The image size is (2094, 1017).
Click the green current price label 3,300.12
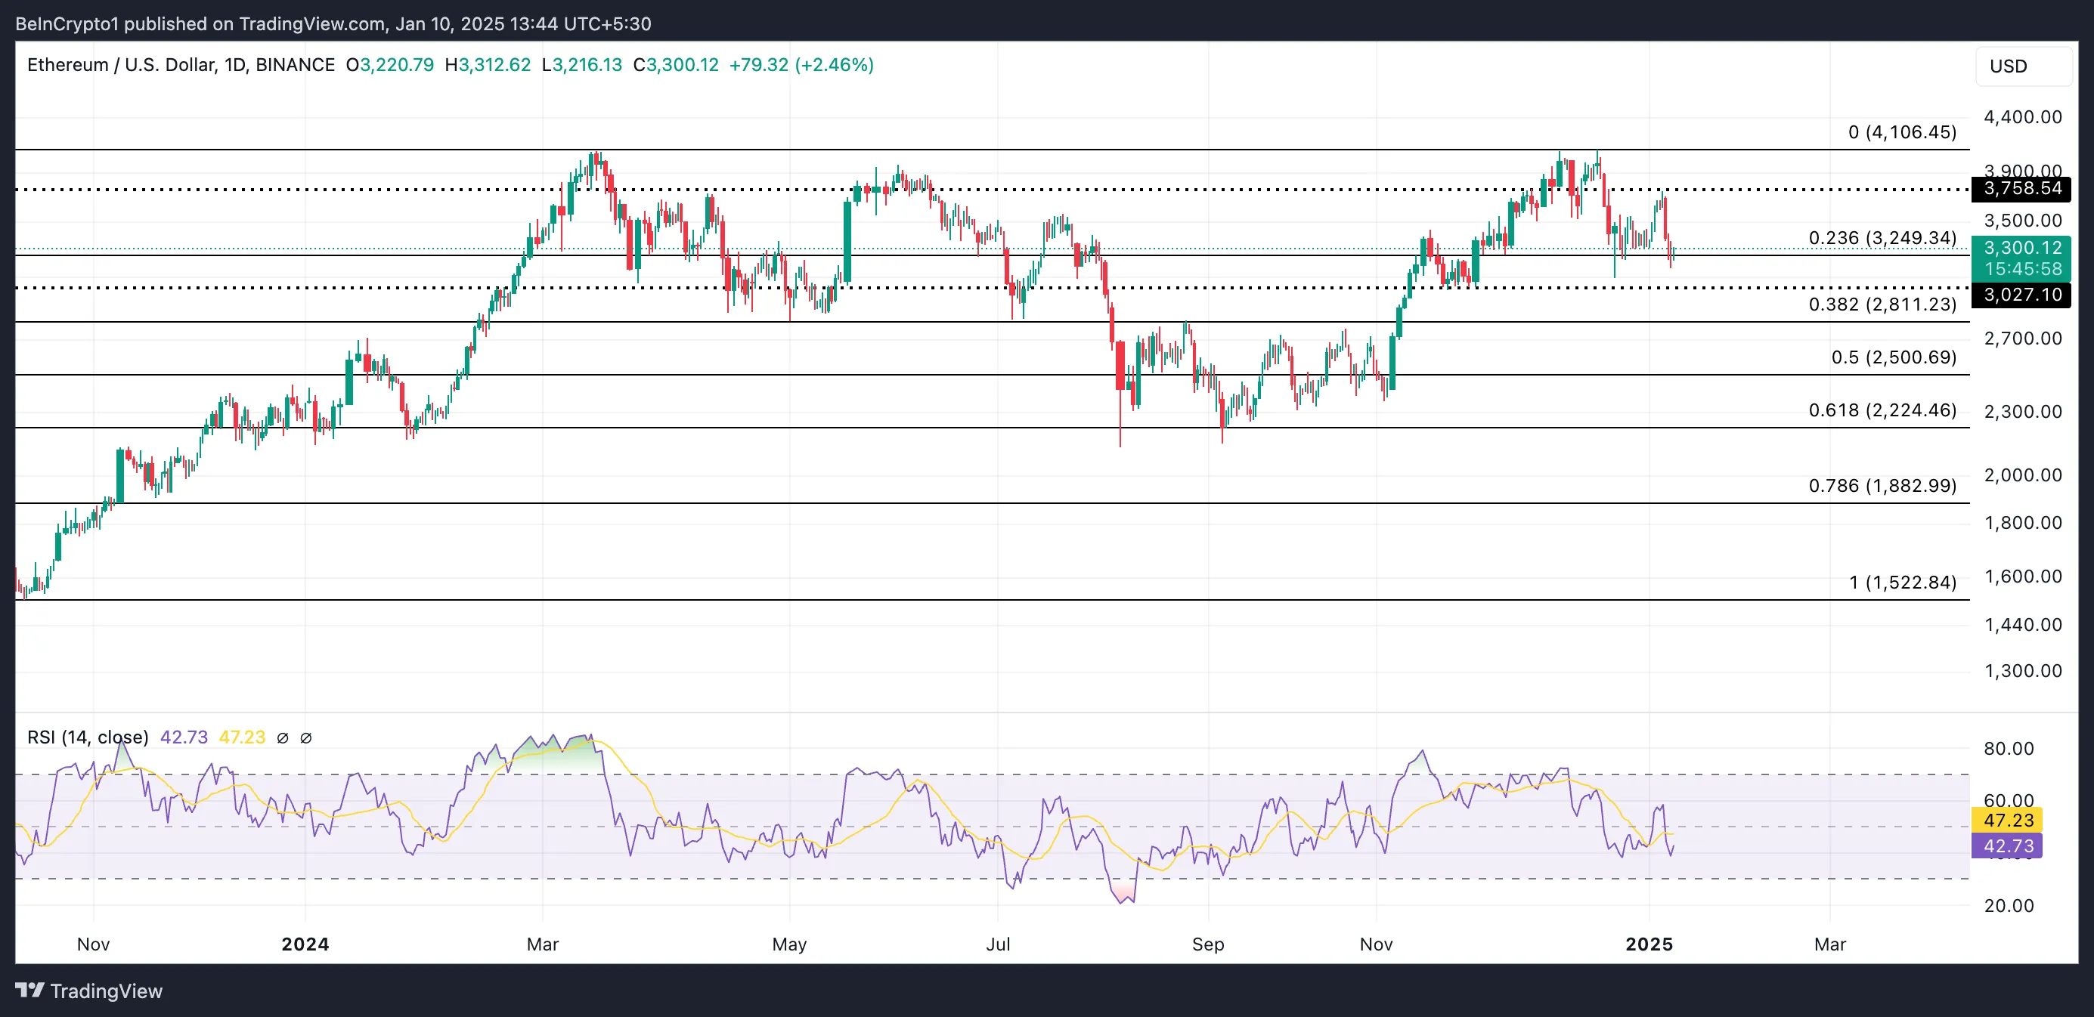tap(2022, 249)
